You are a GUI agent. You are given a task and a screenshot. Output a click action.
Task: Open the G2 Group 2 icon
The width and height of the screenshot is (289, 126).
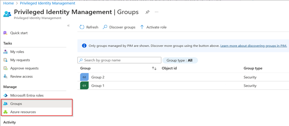point(84,77)
